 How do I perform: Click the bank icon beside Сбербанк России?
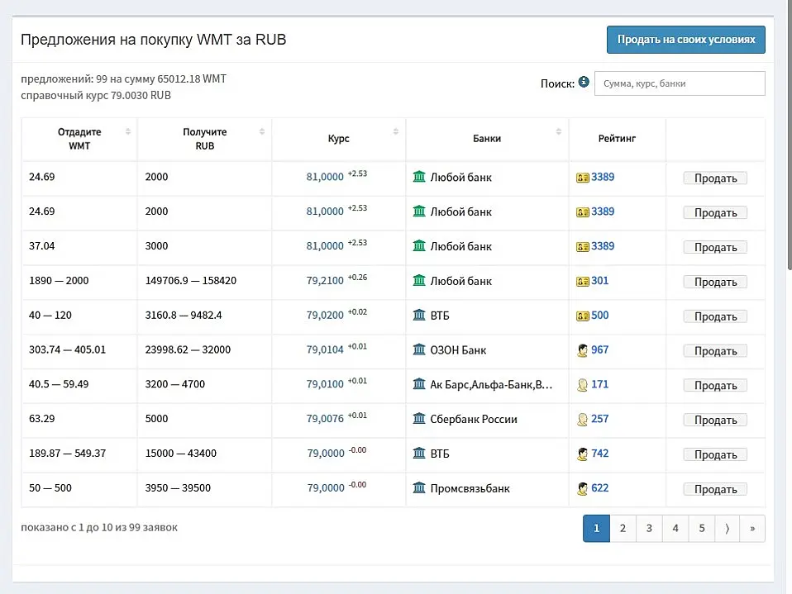[x=419, y=418]
